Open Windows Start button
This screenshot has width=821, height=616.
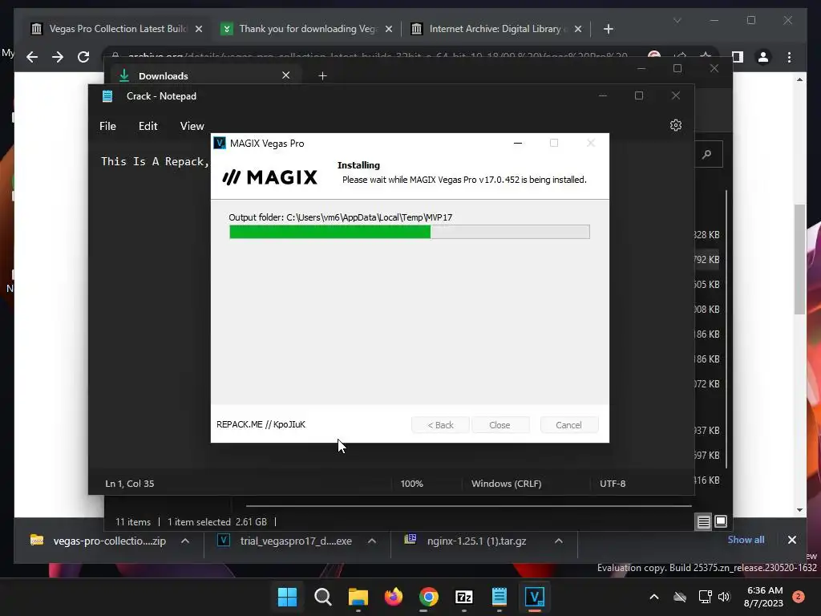287,597
